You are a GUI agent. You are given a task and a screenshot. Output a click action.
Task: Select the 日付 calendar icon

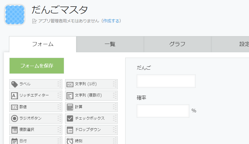14,141
